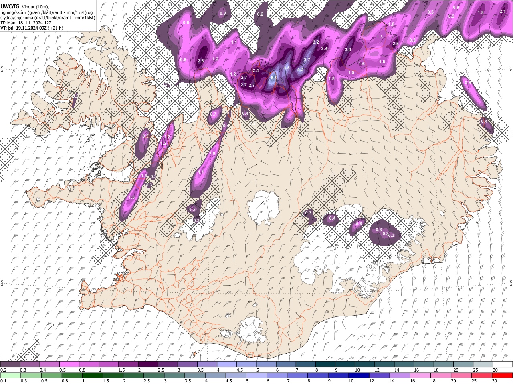Click the darkest green lower legend swatch
This screenshot has height=384, width=513.
93,375
